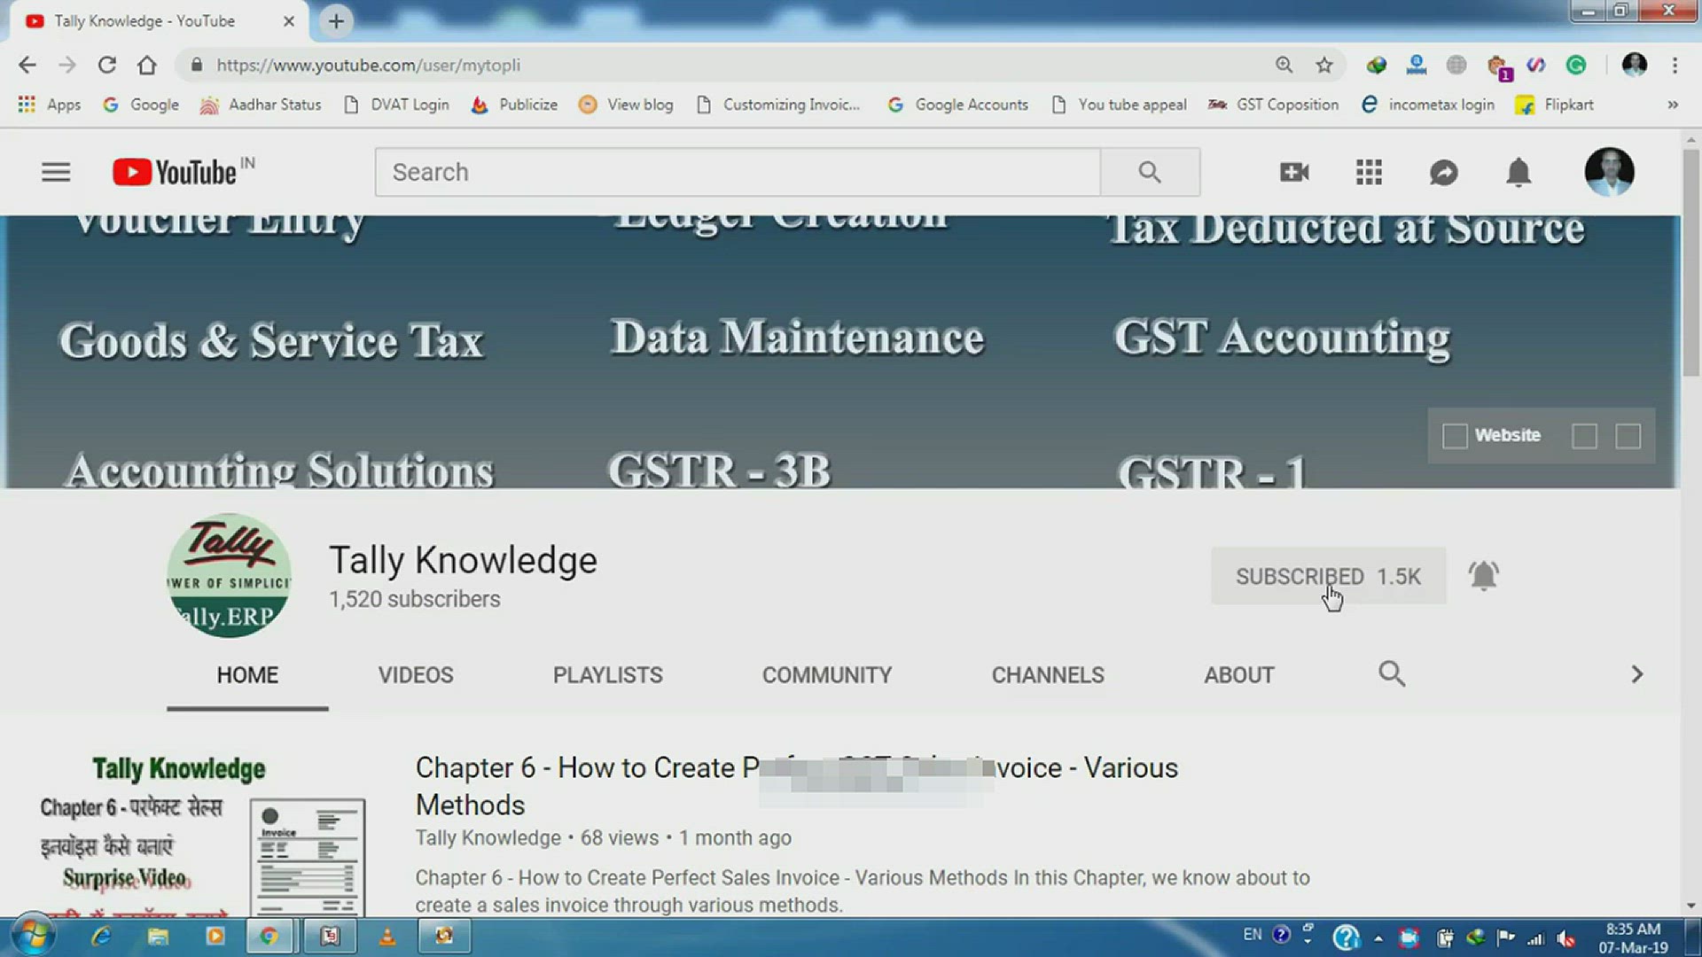Open the YouTube hamburger guide menu
1702x957 pixels.
(56, 172)
